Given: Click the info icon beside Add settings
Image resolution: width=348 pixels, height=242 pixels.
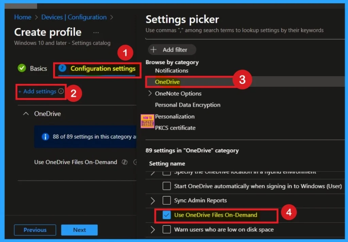Looking at the screenshot, I should pos(61,91).
